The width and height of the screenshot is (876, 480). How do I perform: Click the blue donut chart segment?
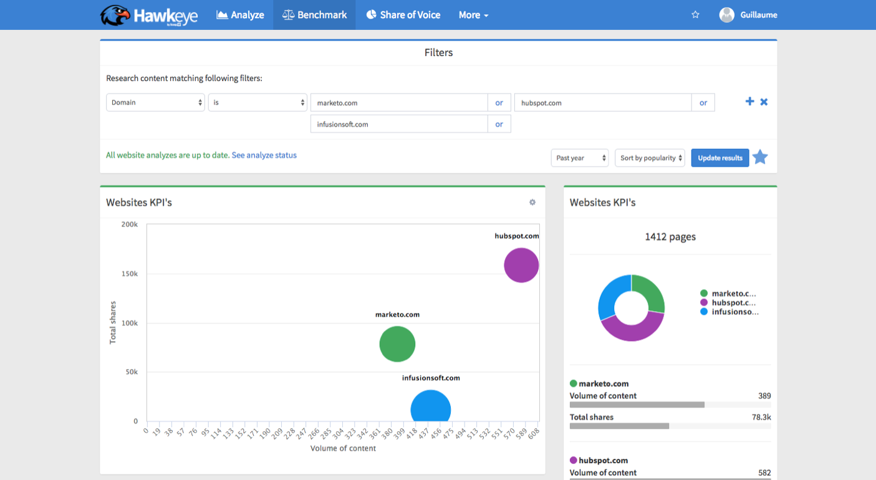click(610, 297)
